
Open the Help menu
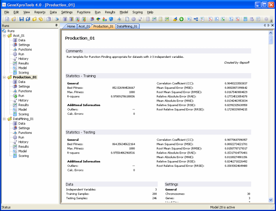coord(150,12)
